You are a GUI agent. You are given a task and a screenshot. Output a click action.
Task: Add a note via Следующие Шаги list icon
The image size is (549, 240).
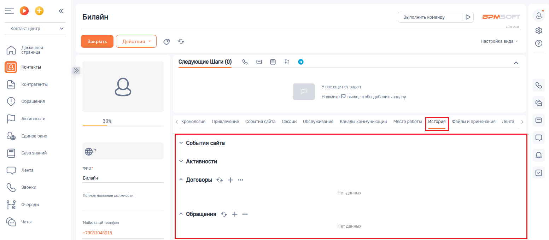tap(273, 62)
